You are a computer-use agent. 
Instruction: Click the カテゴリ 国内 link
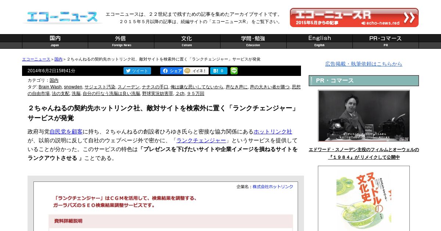coord(54,80)
